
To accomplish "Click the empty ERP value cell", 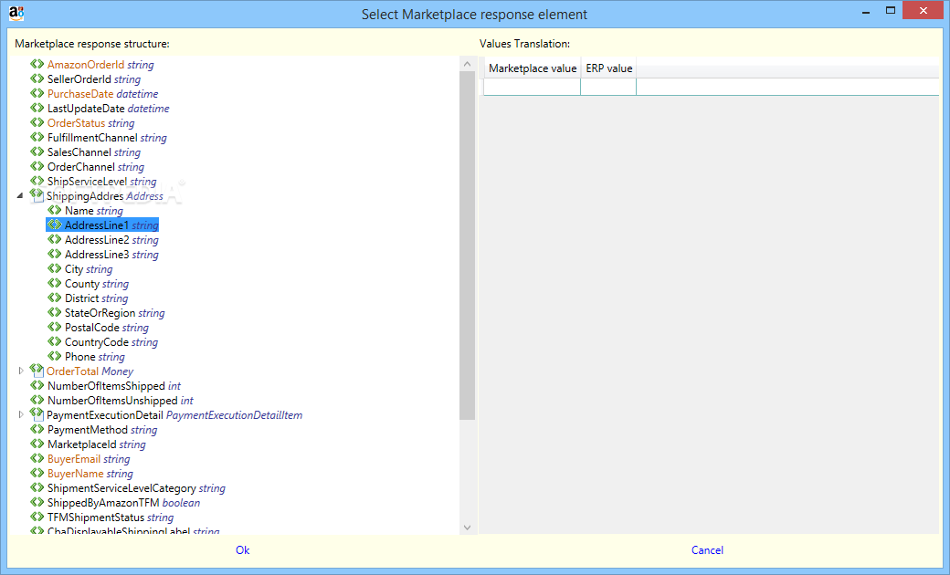I will coord(608,87).
